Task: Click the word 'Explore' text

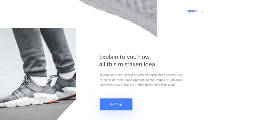Action: (x=191, y=11)
